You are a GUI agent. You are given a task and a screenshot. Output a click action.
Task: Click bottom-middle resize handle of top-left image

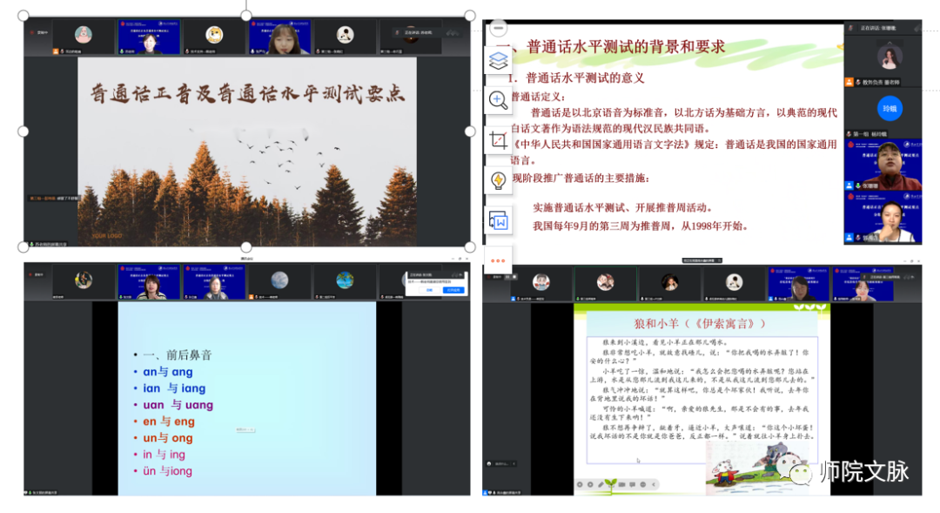point(246,247)
